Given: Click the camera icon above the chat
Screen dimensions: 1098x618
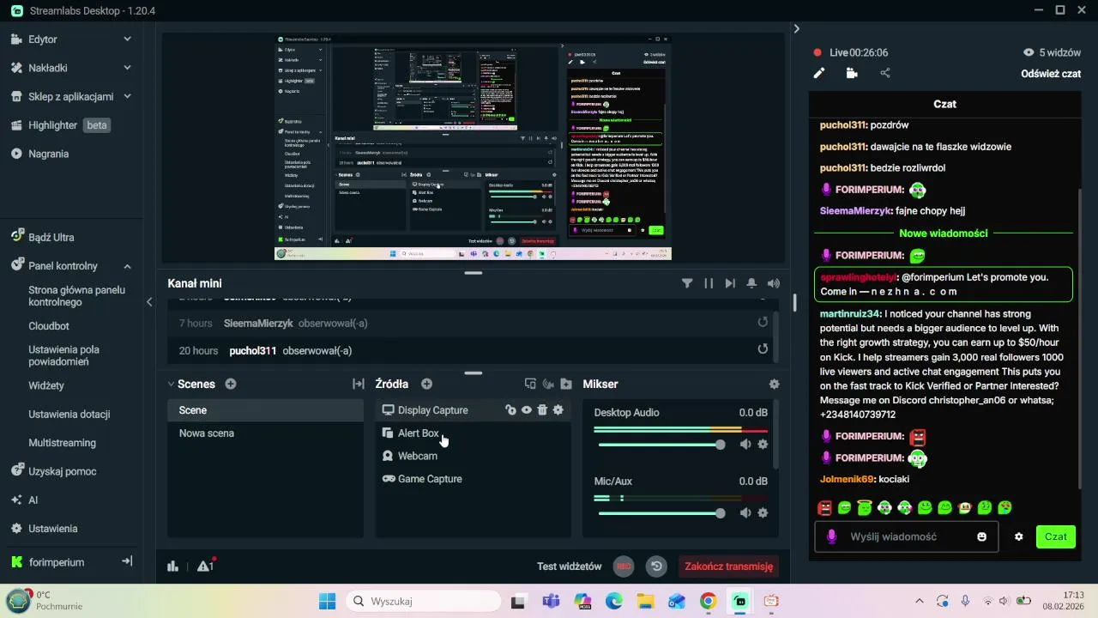Looking at the screenshot, I should [x=852, y=73].
